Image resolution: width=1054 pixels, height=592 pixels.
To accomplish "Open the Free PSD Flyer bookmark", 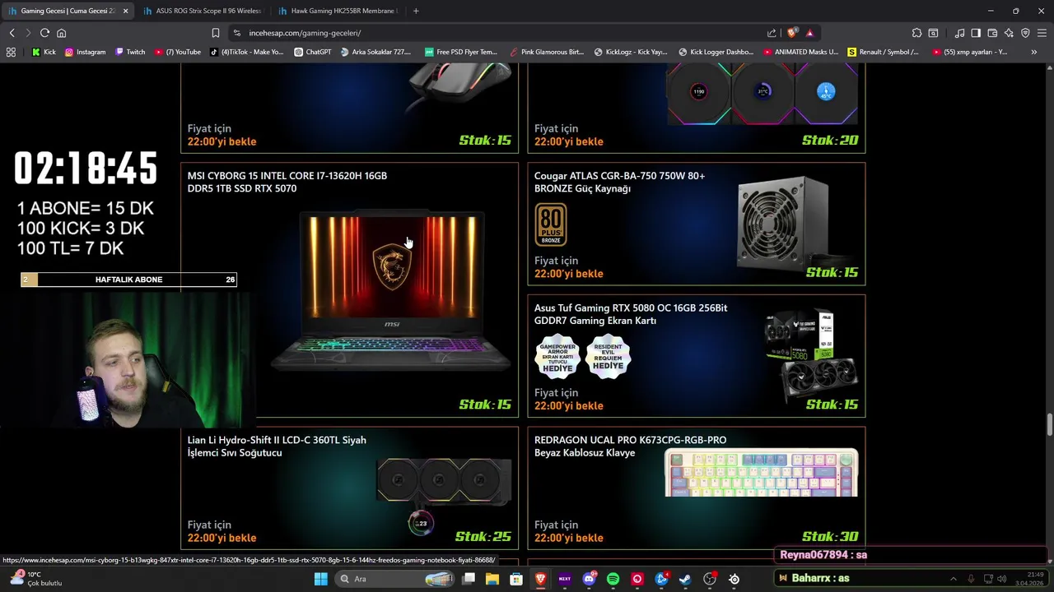I will pos(461,52).
